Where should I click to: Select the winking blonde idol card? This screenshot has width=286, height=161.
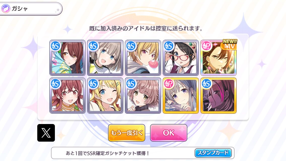(x=105, y=96)
